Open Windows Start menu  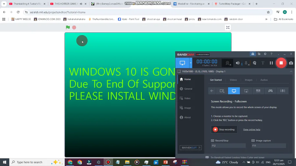5,162
